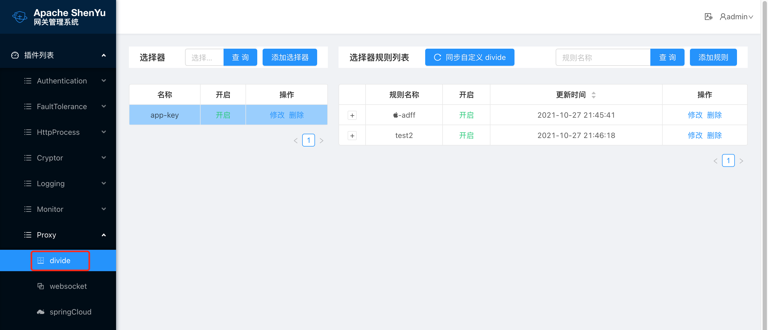Open the Logging plugin category
The image size is (768, 330).
51,183
